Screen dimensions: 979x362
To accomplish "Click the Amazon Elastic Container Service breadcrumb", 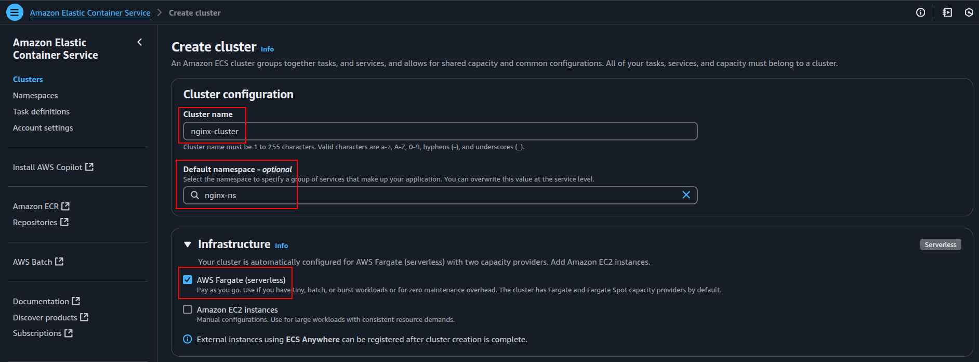I will coord(90,13).
